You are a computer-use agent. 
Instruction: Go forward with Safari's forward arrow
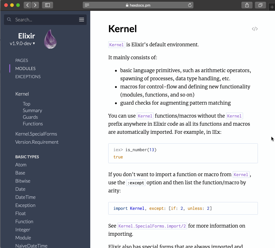click(35, 5)
